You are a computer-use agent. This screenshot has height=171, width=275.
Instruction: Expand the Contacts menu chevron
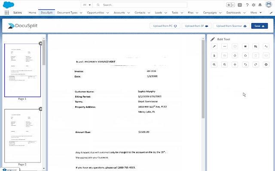pos(149,13)
